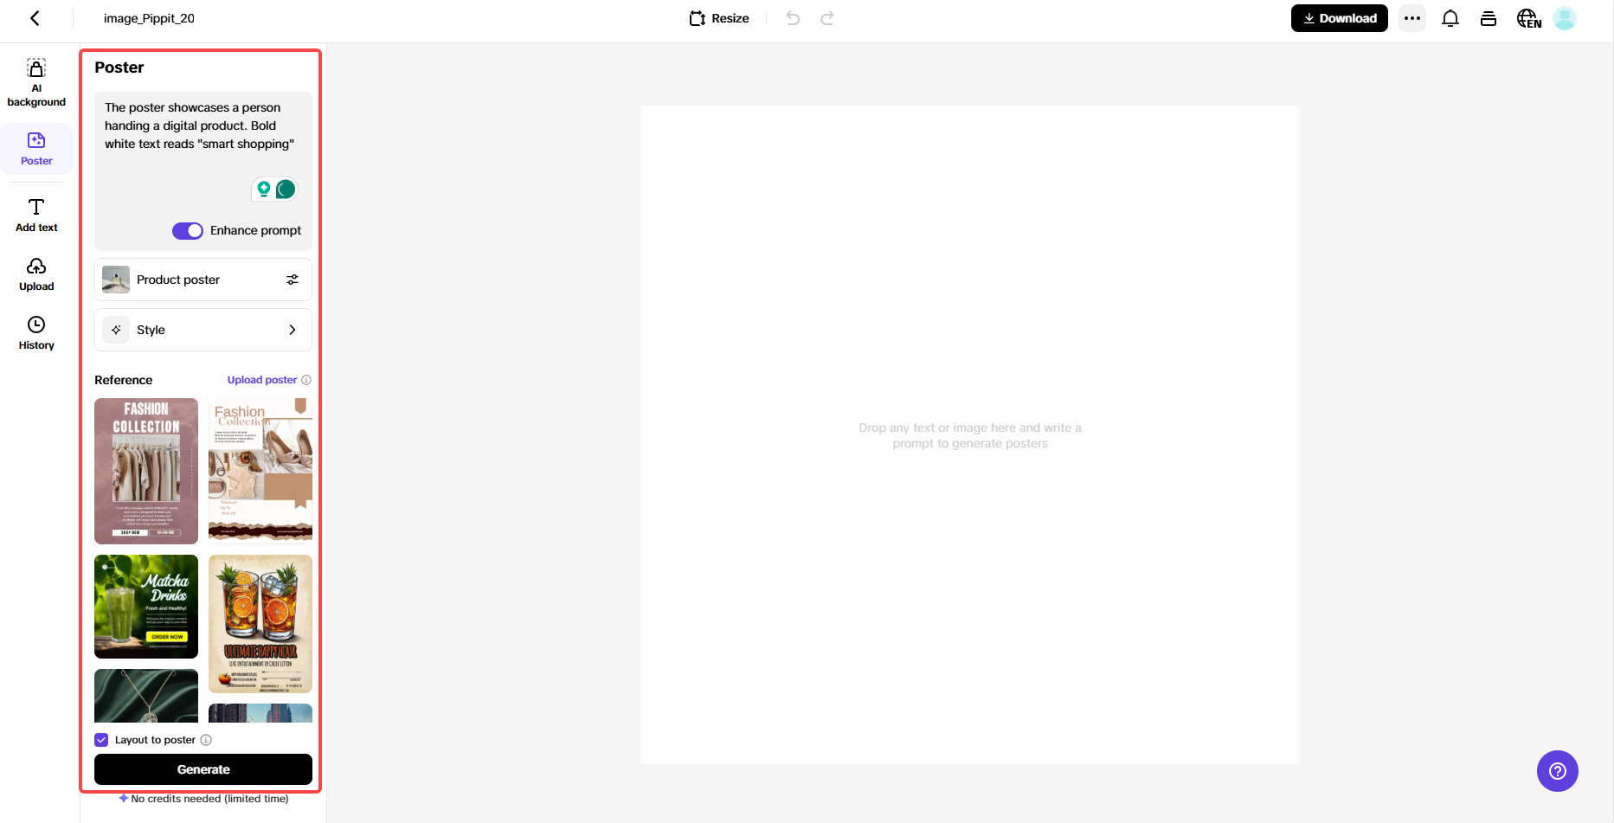Switch the teal toggle beside the lightbulb
The width and height of the screenshot is (1614, 823).
tap(286, 190)
